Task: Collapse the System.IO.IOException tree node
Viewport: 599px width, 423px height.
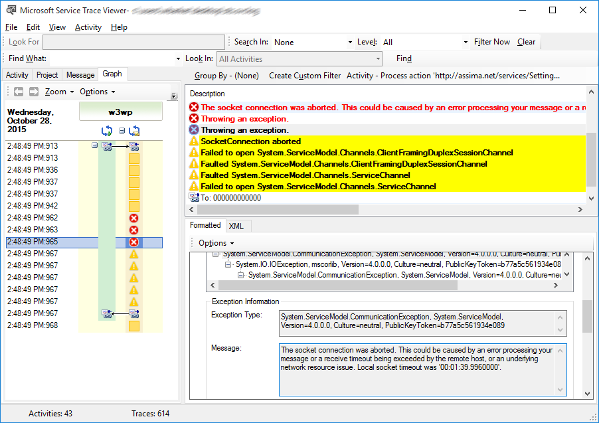Action: pos(228,264)
